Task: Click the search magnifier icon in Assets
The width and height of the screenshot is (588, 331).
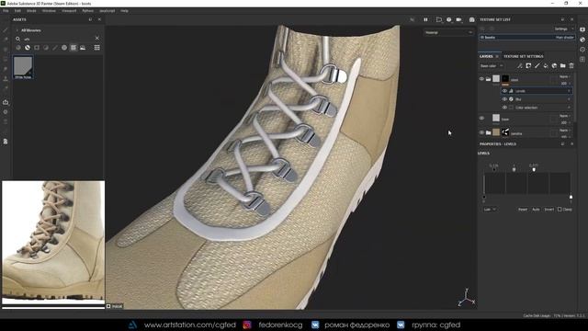Action: click(x=18, y=39)
